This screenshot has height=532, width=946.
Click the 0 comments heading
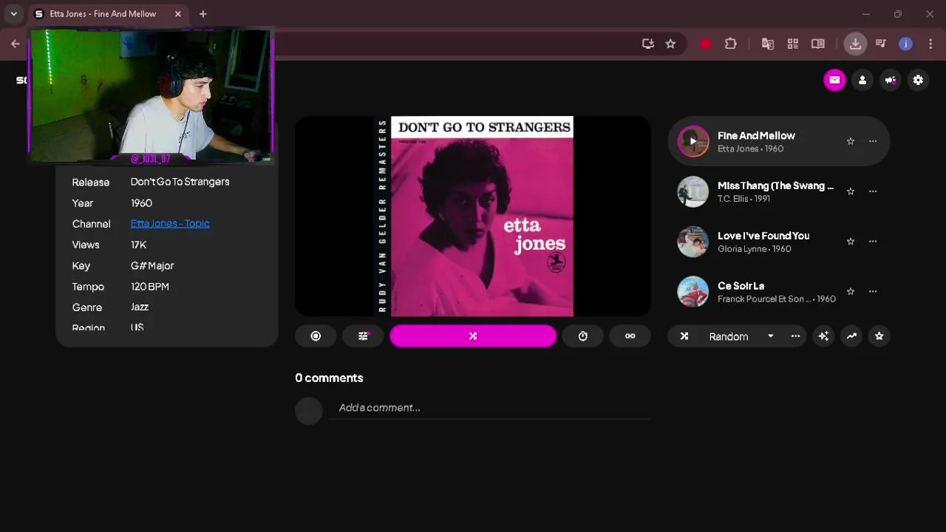pos(329,378)
